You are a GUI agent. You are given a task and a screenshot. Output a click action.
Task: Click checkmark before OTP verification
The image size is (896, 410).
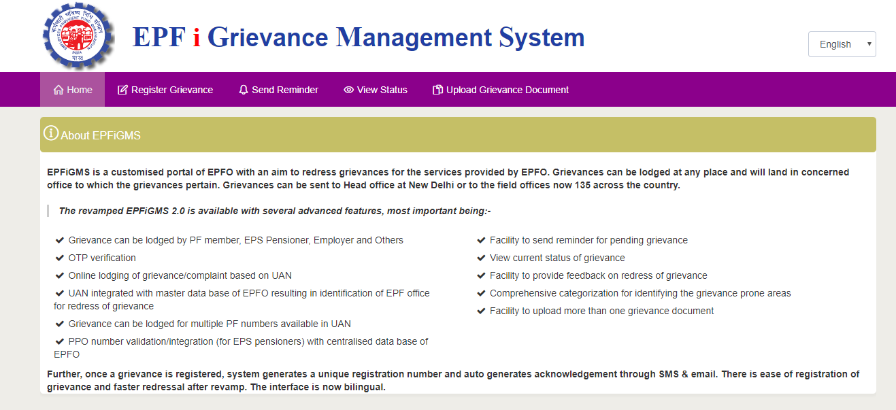(61, 258)
